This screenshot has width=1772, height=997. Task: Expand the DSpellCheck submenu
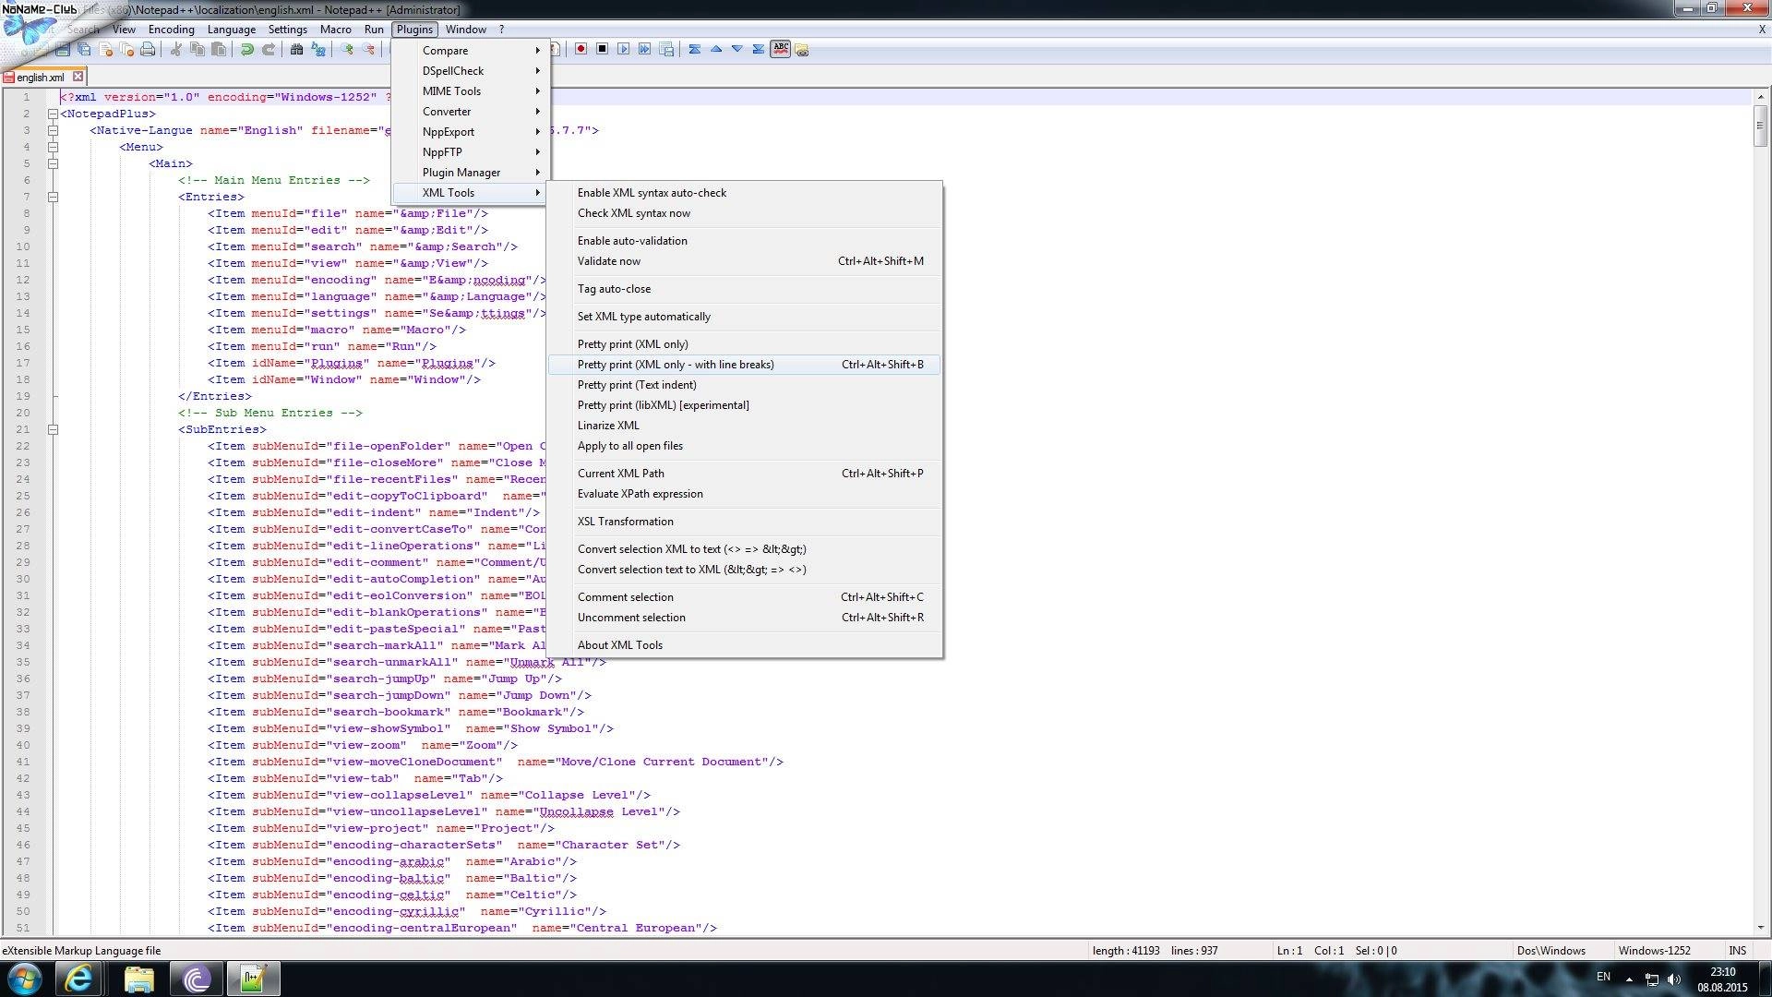click(471, 71)
